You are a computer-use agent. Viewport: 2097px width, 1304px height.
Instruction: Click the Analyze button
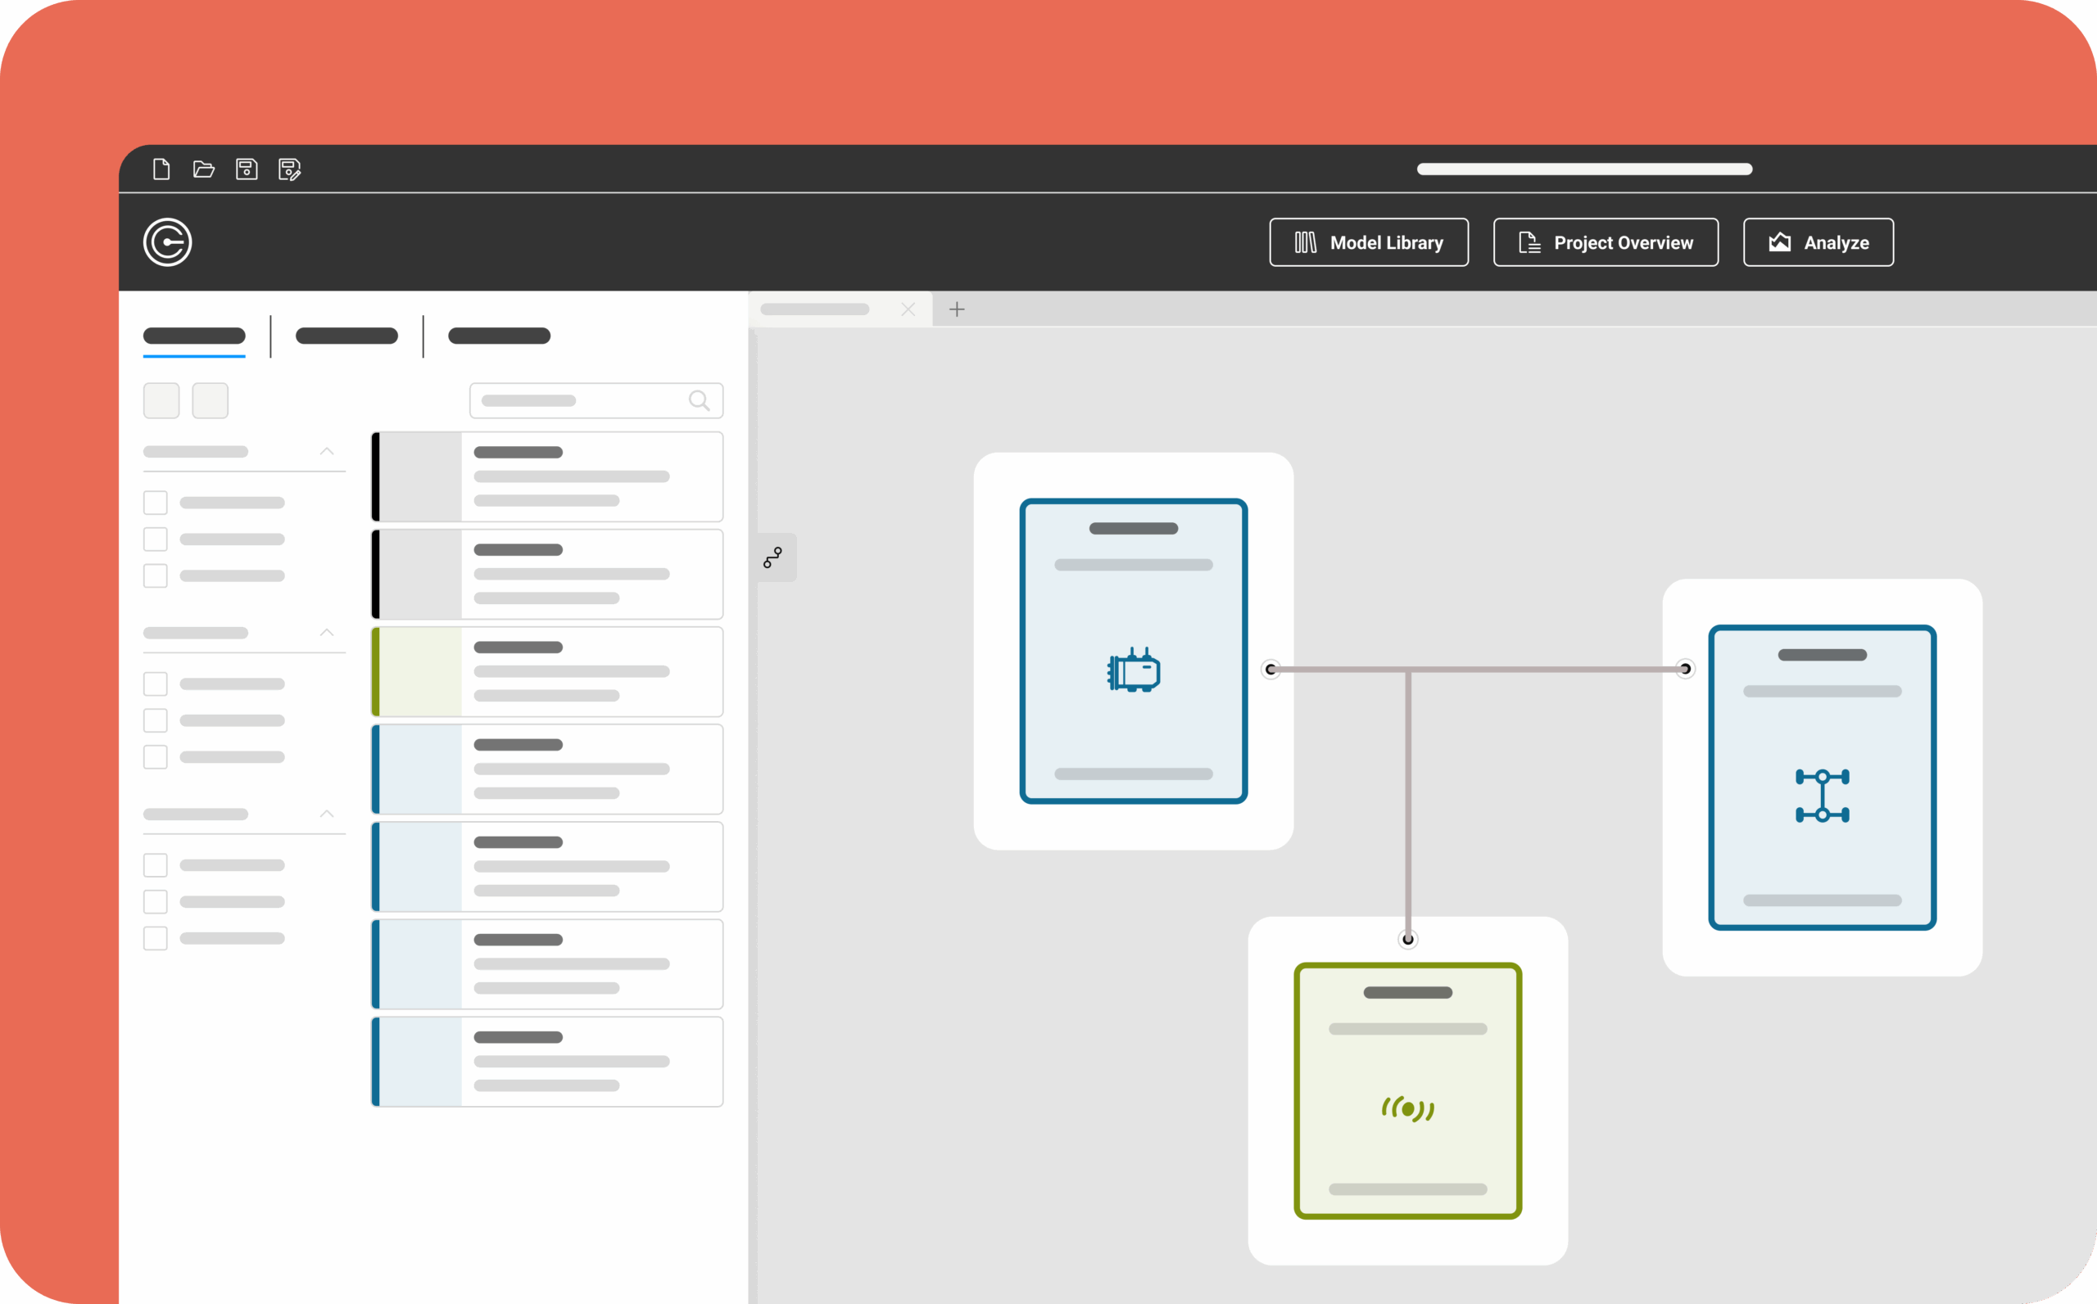click(x=1818, y=243)
